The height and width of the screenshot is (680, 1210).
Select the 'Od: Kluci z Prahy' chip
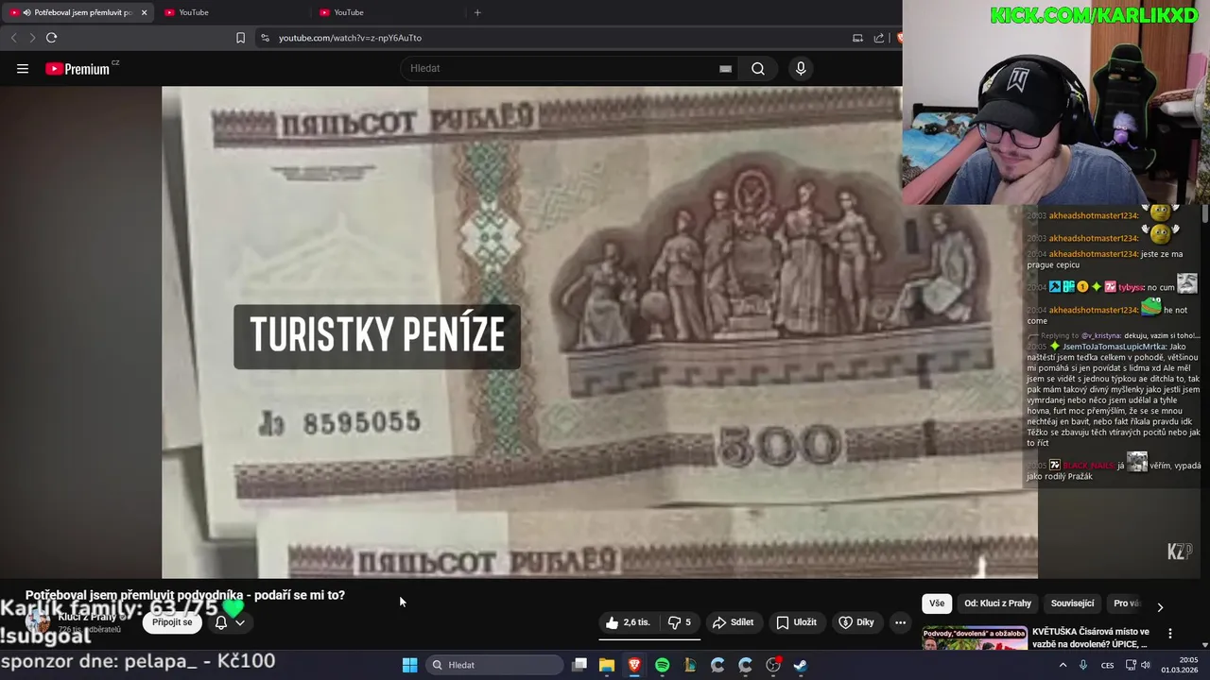pos(997,603)
